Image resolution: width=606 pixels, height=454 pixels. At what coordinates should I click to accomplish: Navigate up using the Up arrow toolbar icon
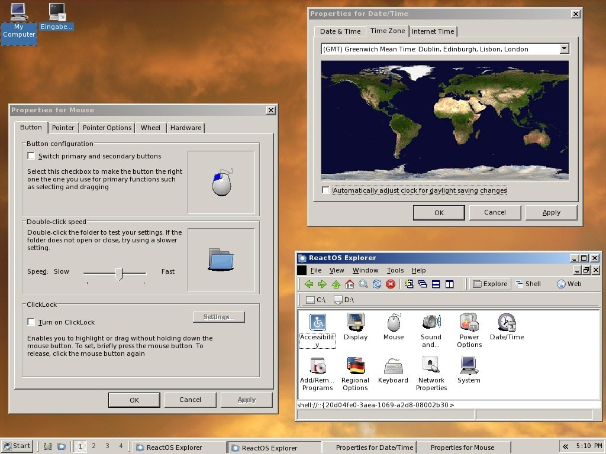click(x=336, y=284)
